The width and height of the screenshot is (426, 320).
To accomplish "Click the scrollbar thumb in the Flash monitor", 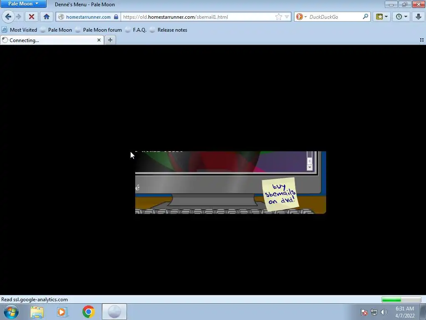I will [x=310, y=161].
